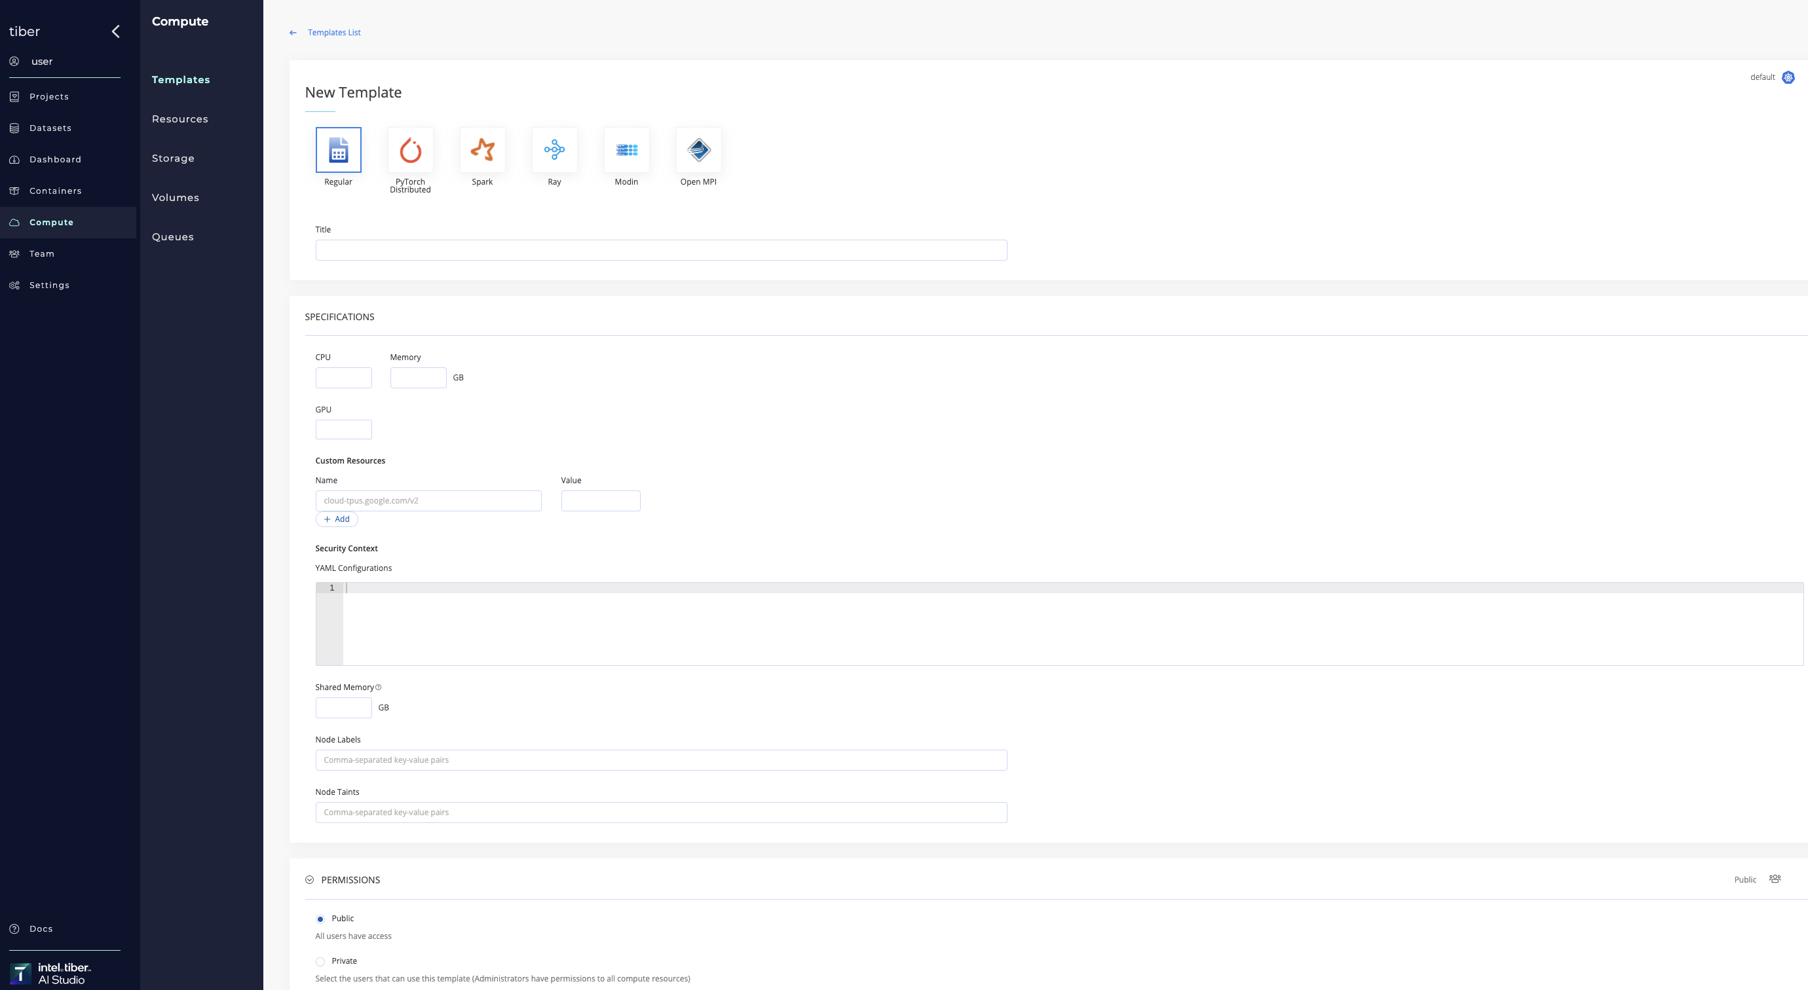Click the Custom Resources Value field
The width and height of the screenshot is (1808, 990).
601,501
